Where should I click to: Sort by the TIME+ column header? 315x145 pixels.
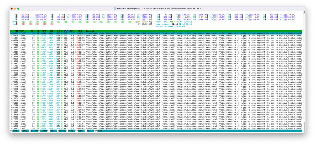[x=80, y=31]
